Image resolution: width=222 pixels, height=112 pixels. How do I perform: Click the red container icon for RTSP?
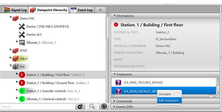coord(16,51)
